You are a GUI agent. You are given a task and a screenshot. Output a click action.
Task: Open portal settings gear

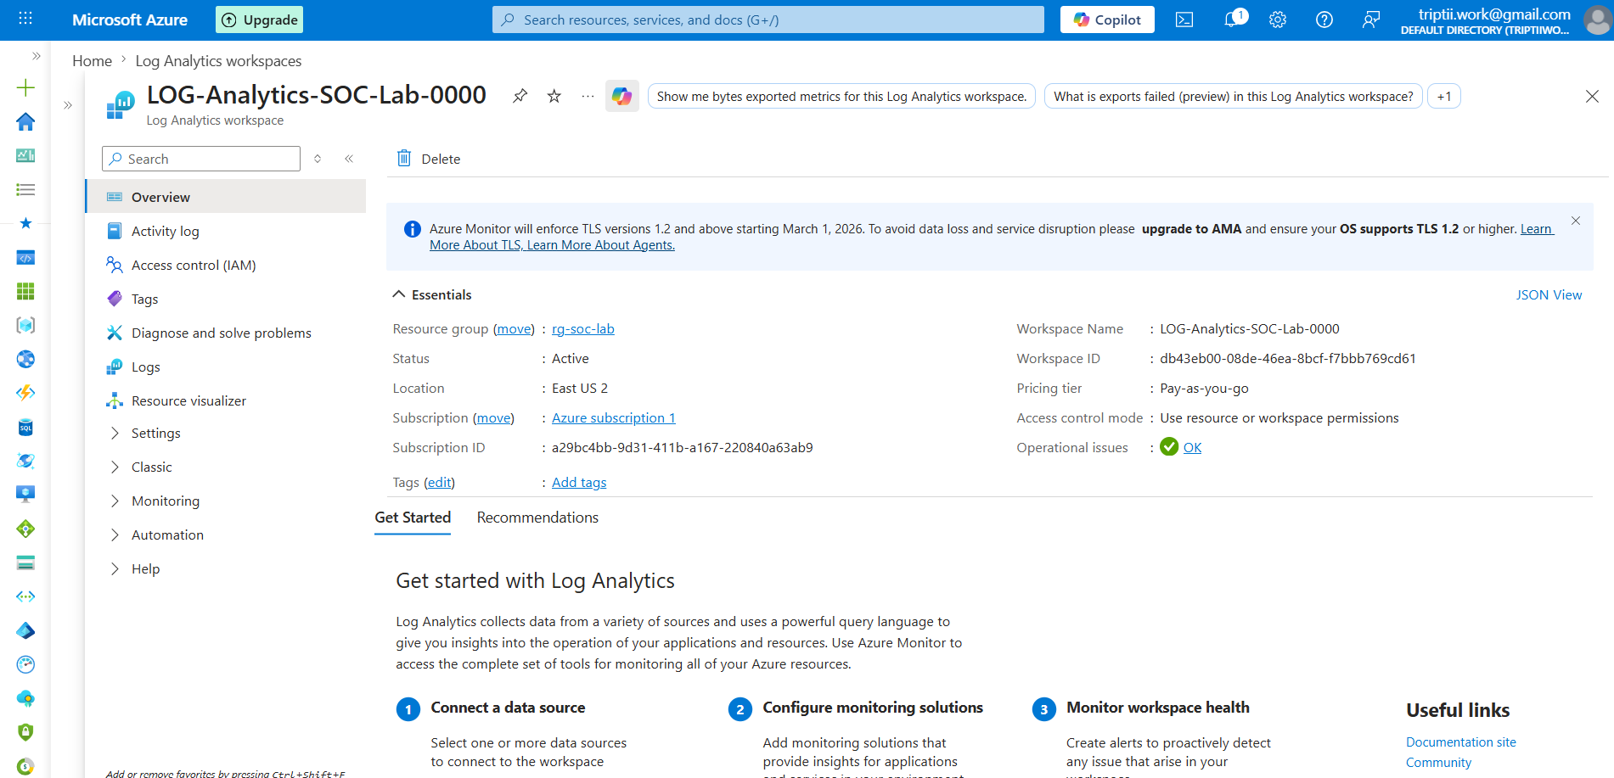(x=1278, y=20)
